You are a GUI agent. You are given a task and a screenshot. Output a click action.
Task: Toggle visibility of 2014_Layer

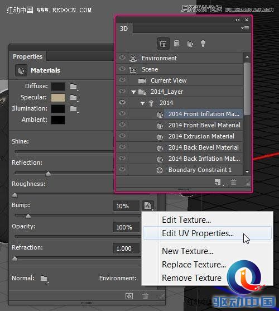point(122,91)
